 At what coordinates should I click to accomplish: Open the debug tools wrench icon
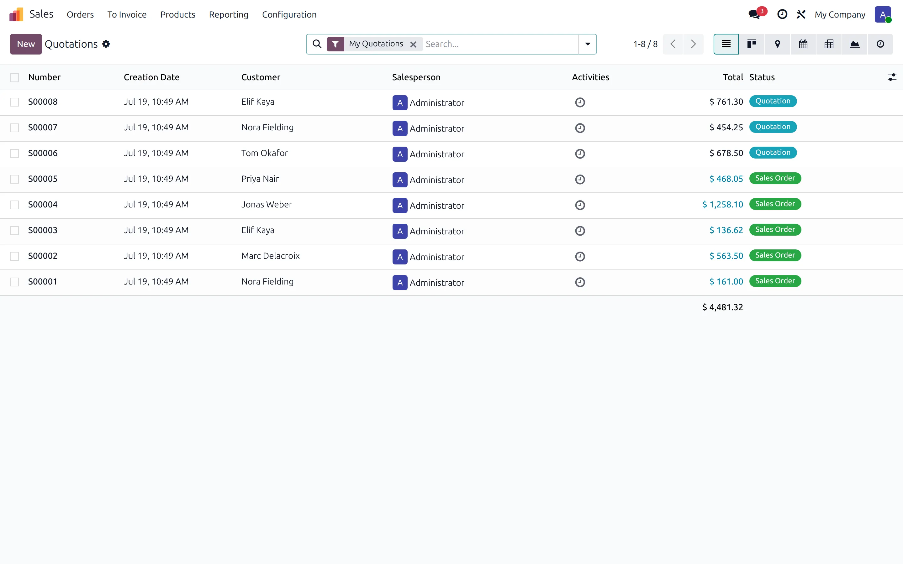tap(801, 14)
